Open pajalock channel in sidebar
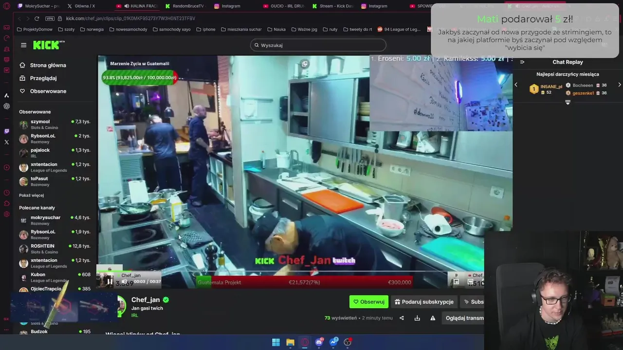 coord(55,153)
